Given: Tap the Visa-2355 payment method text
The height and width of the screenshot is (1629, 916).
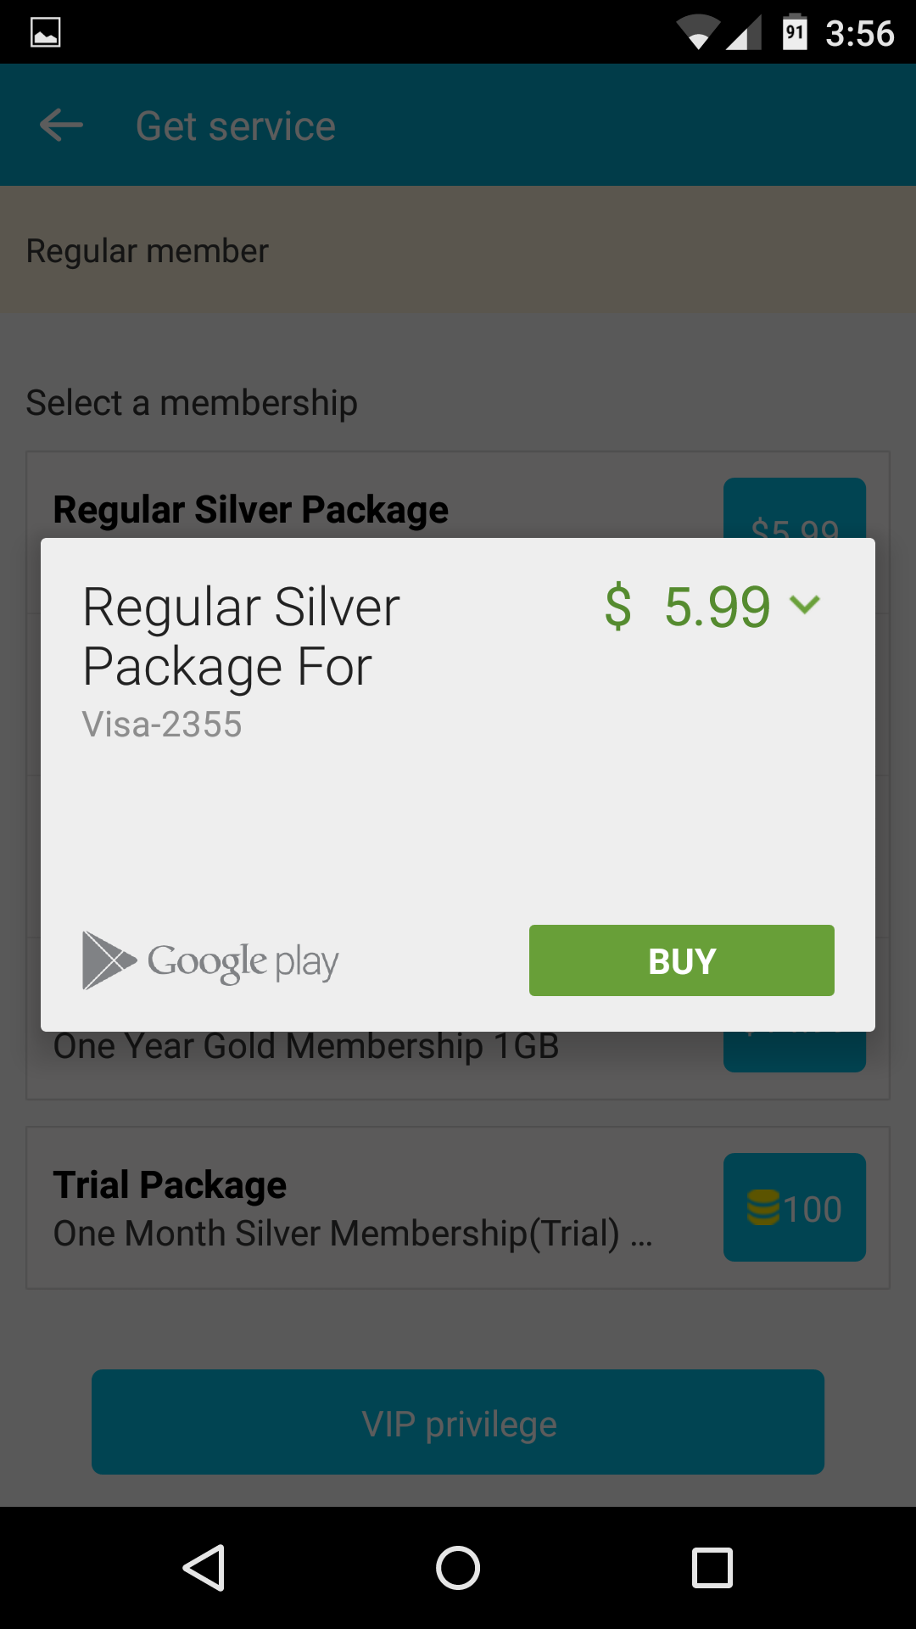Looking at the screenshot, I should [162, 725].
